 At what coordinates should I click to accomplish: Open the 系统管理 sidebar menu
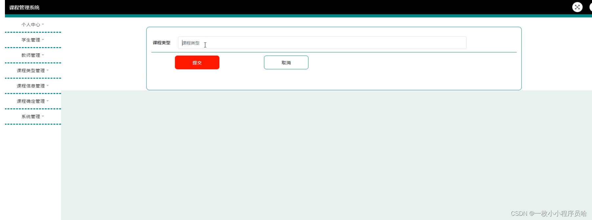point(33,117)
